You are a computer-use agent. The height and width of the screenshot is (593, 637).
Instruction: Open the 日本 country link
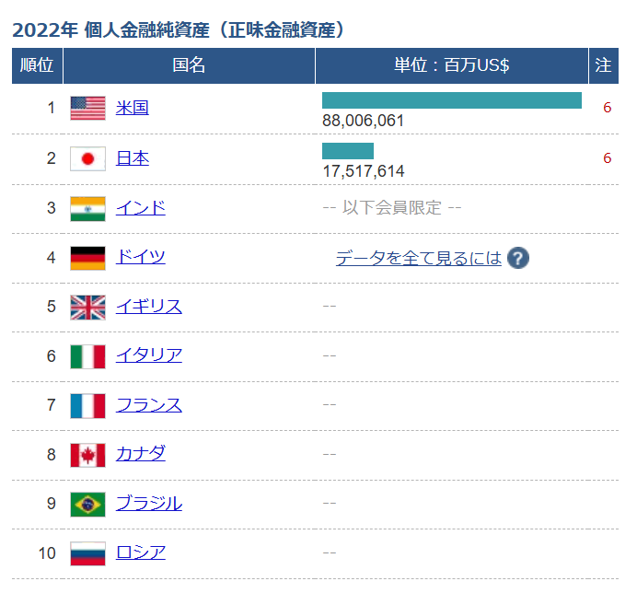[x=132, y=158]
